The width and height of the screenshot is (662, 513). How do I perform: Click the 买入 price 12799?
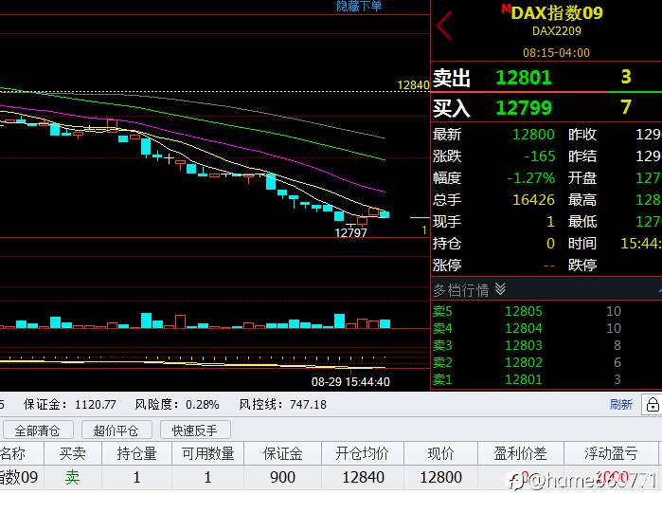click(524, 108)
